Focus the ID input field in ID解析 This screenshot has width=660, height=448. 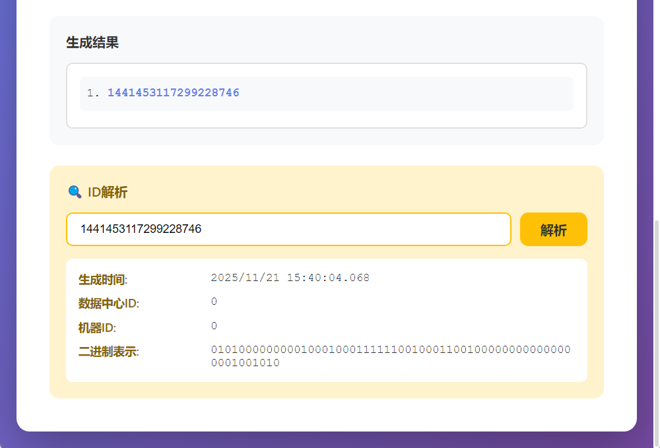[x=288, y=229]
